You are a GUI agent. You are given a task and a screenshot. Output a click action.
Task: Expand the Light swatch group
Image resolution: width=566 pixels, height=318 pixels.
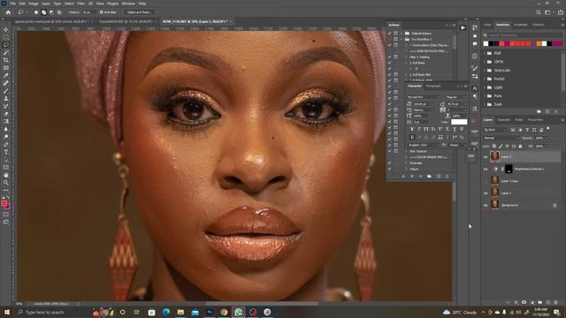486,87
